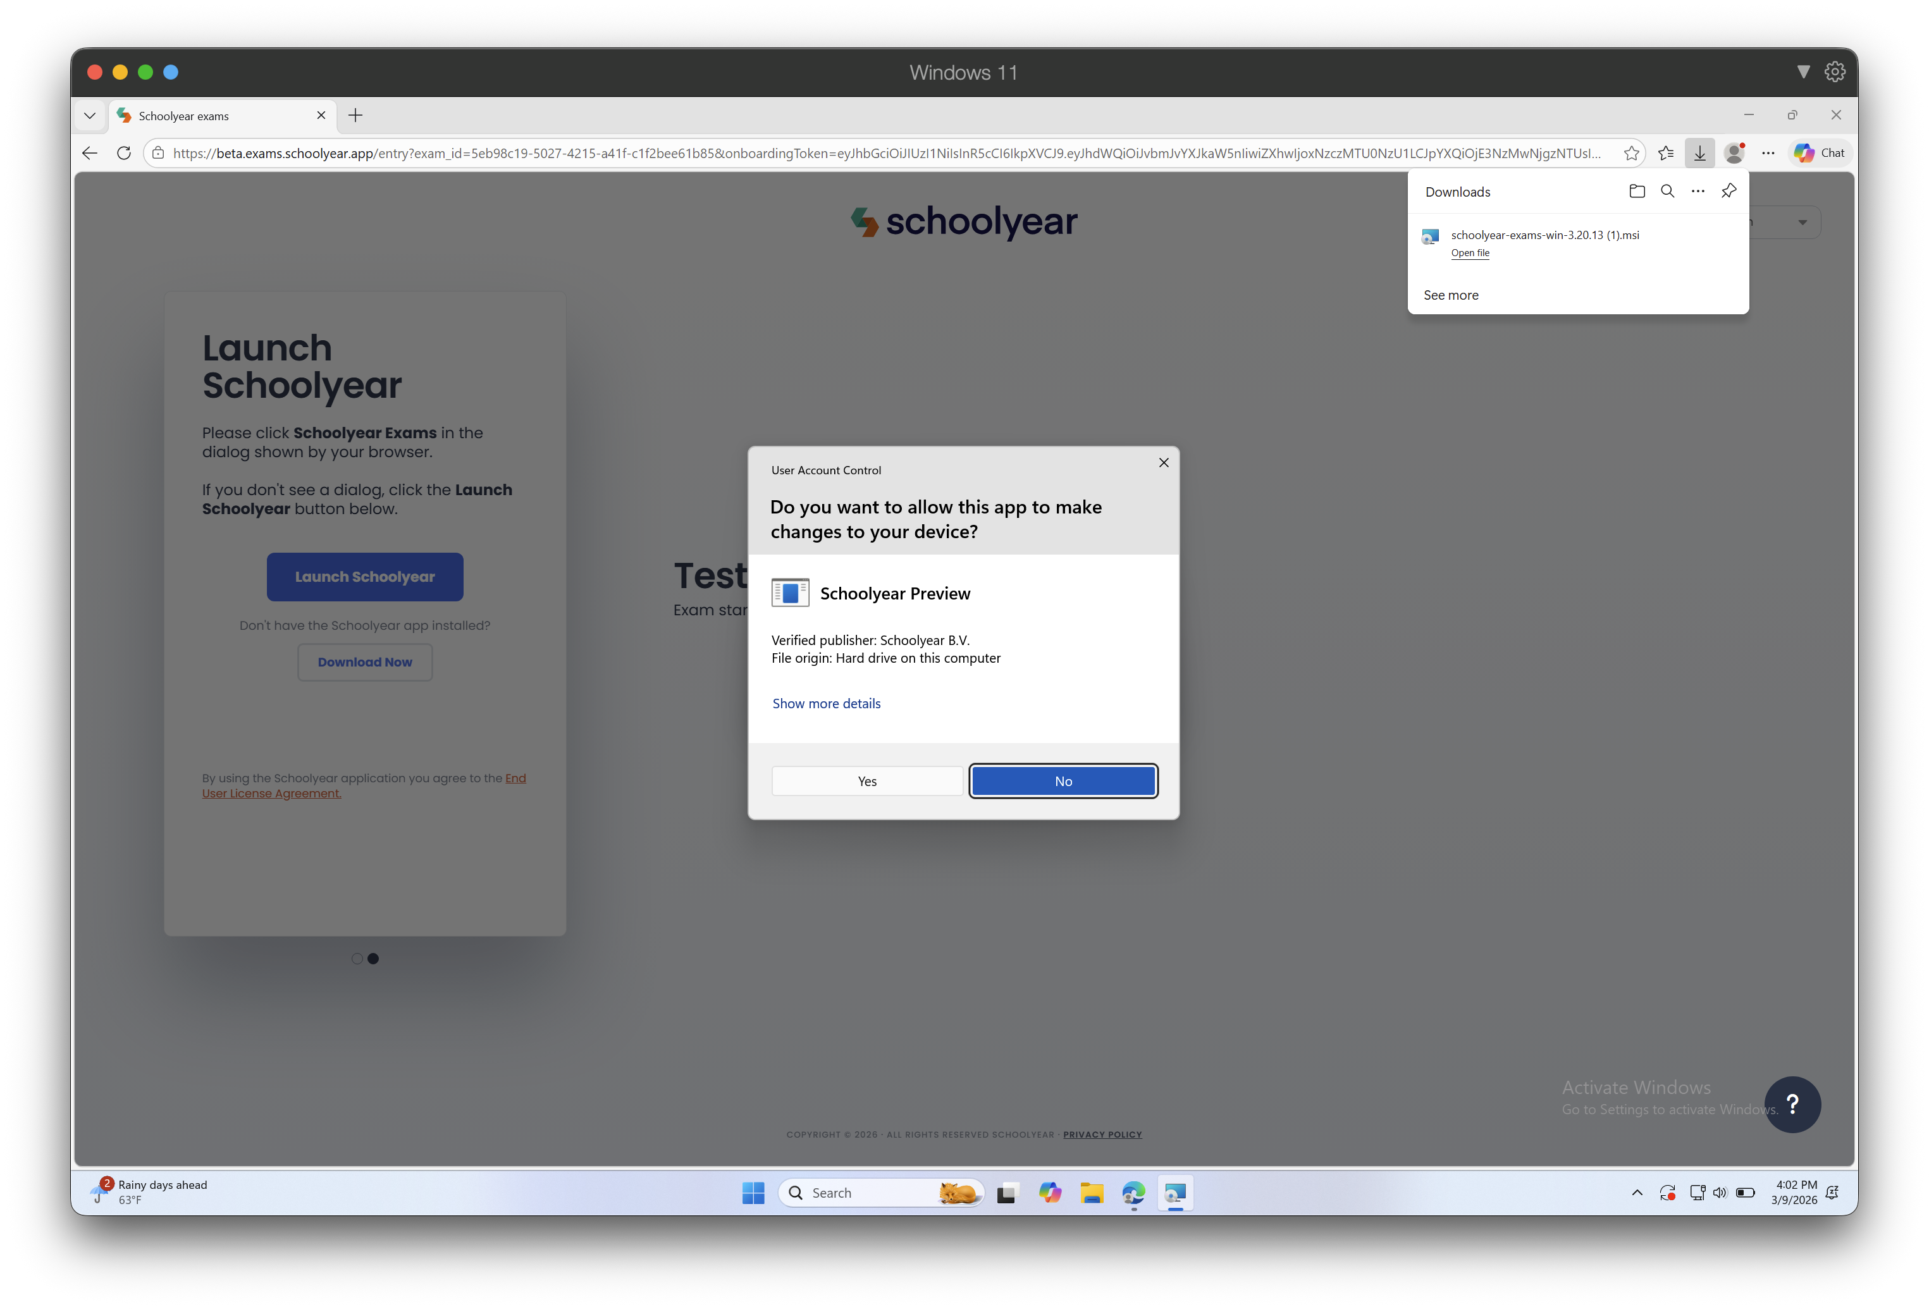Select the first carousel dot
This screenshot has height=1309, width=1929.
pos(357,959)
